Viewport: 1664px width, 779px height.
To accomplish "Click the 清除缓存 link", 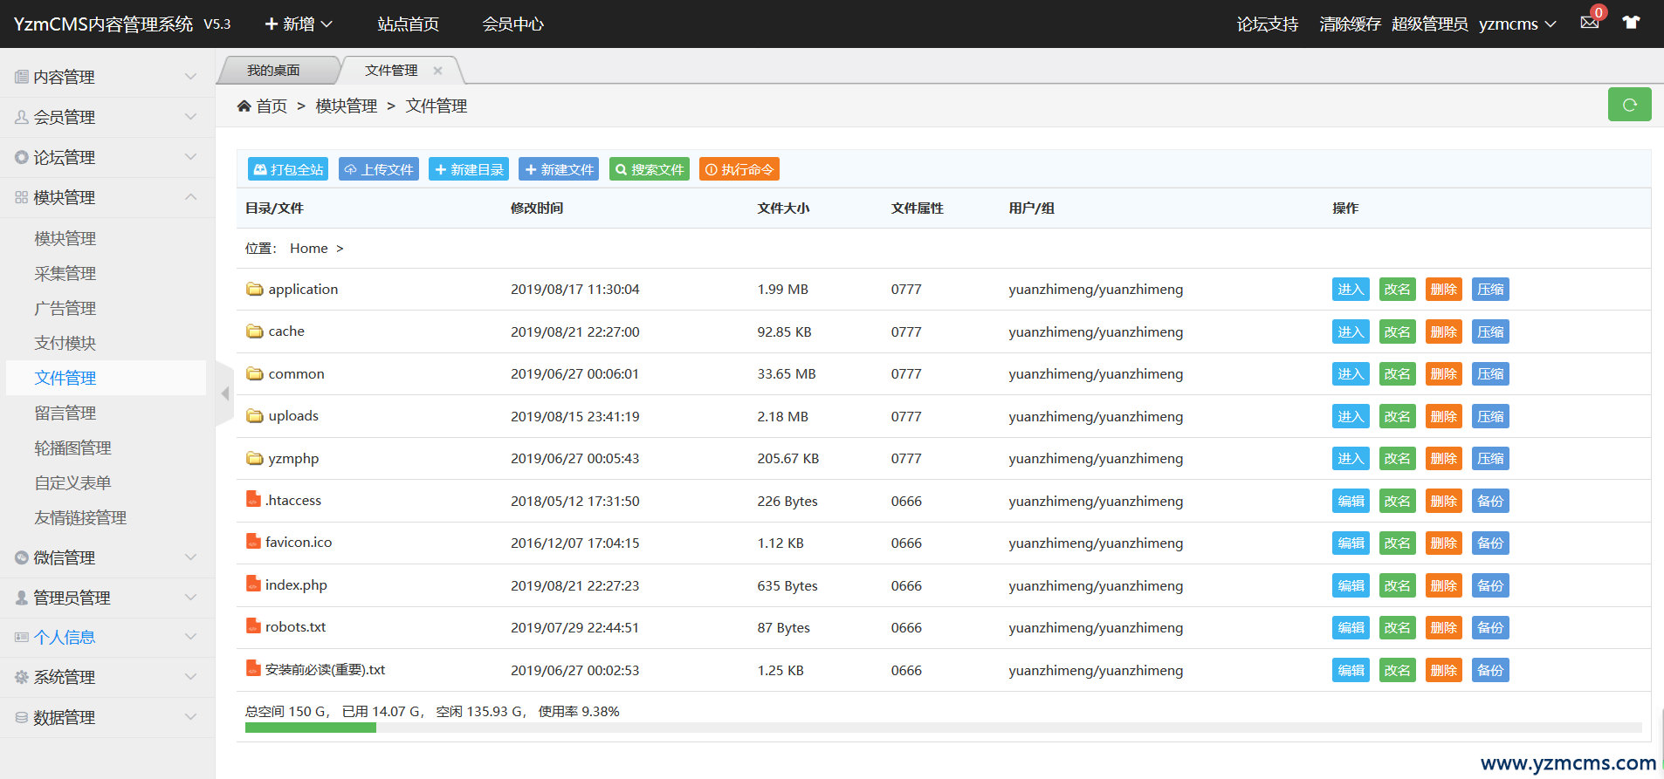I will (1351, 24).
